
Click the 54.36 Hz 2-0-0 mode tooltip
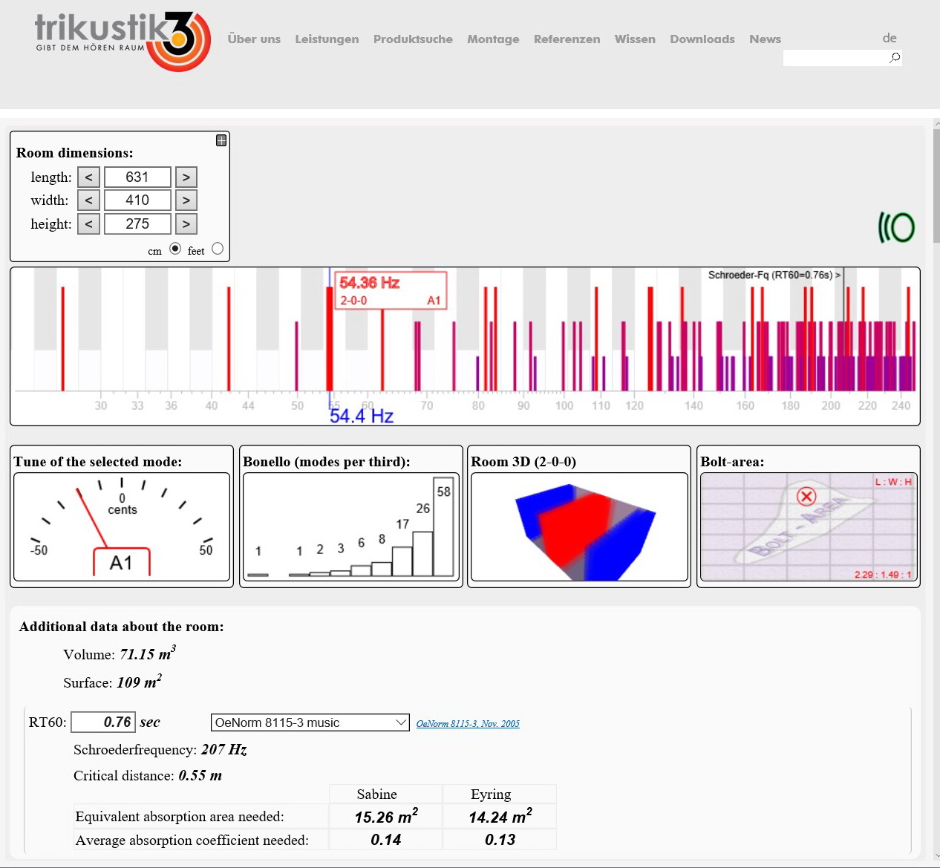[391, 290]
